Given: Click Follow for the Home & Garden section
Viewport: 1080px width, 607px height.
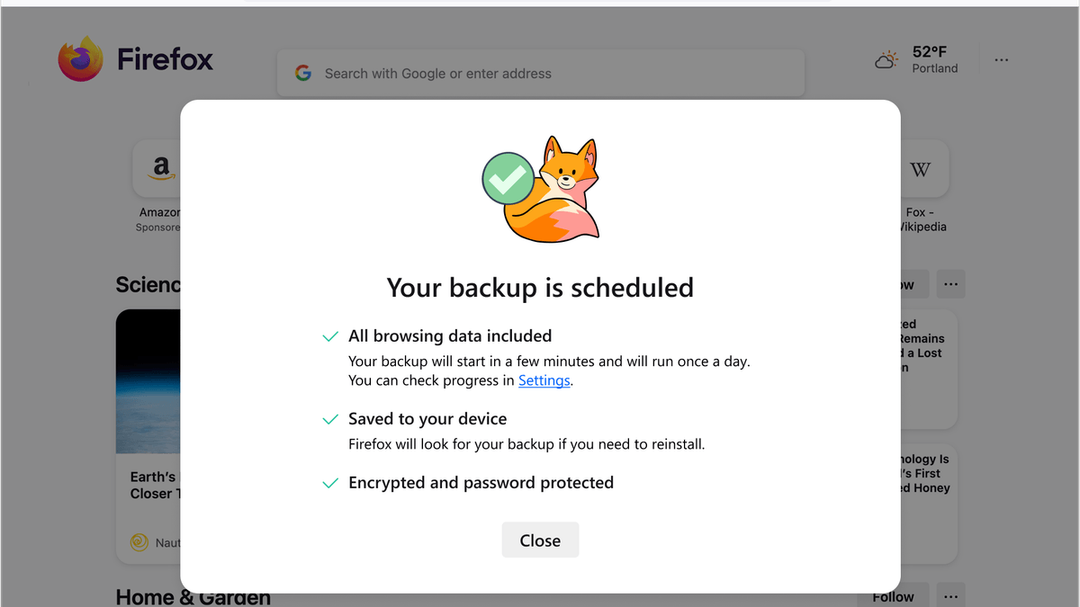Looking at the screenshot, I should click(894, 595).
